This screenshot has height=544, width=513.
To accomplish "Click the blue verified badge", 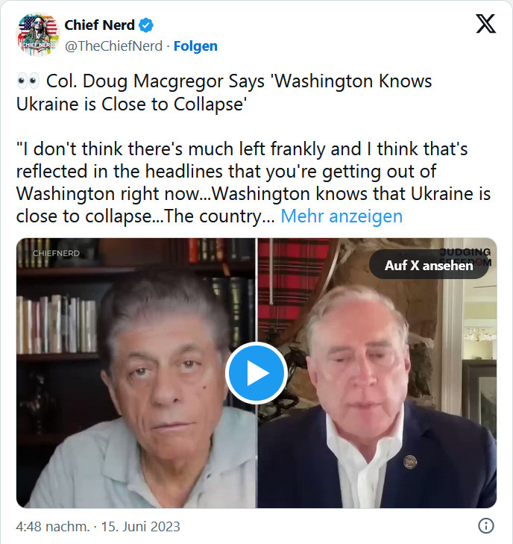I will pos(147,25).
